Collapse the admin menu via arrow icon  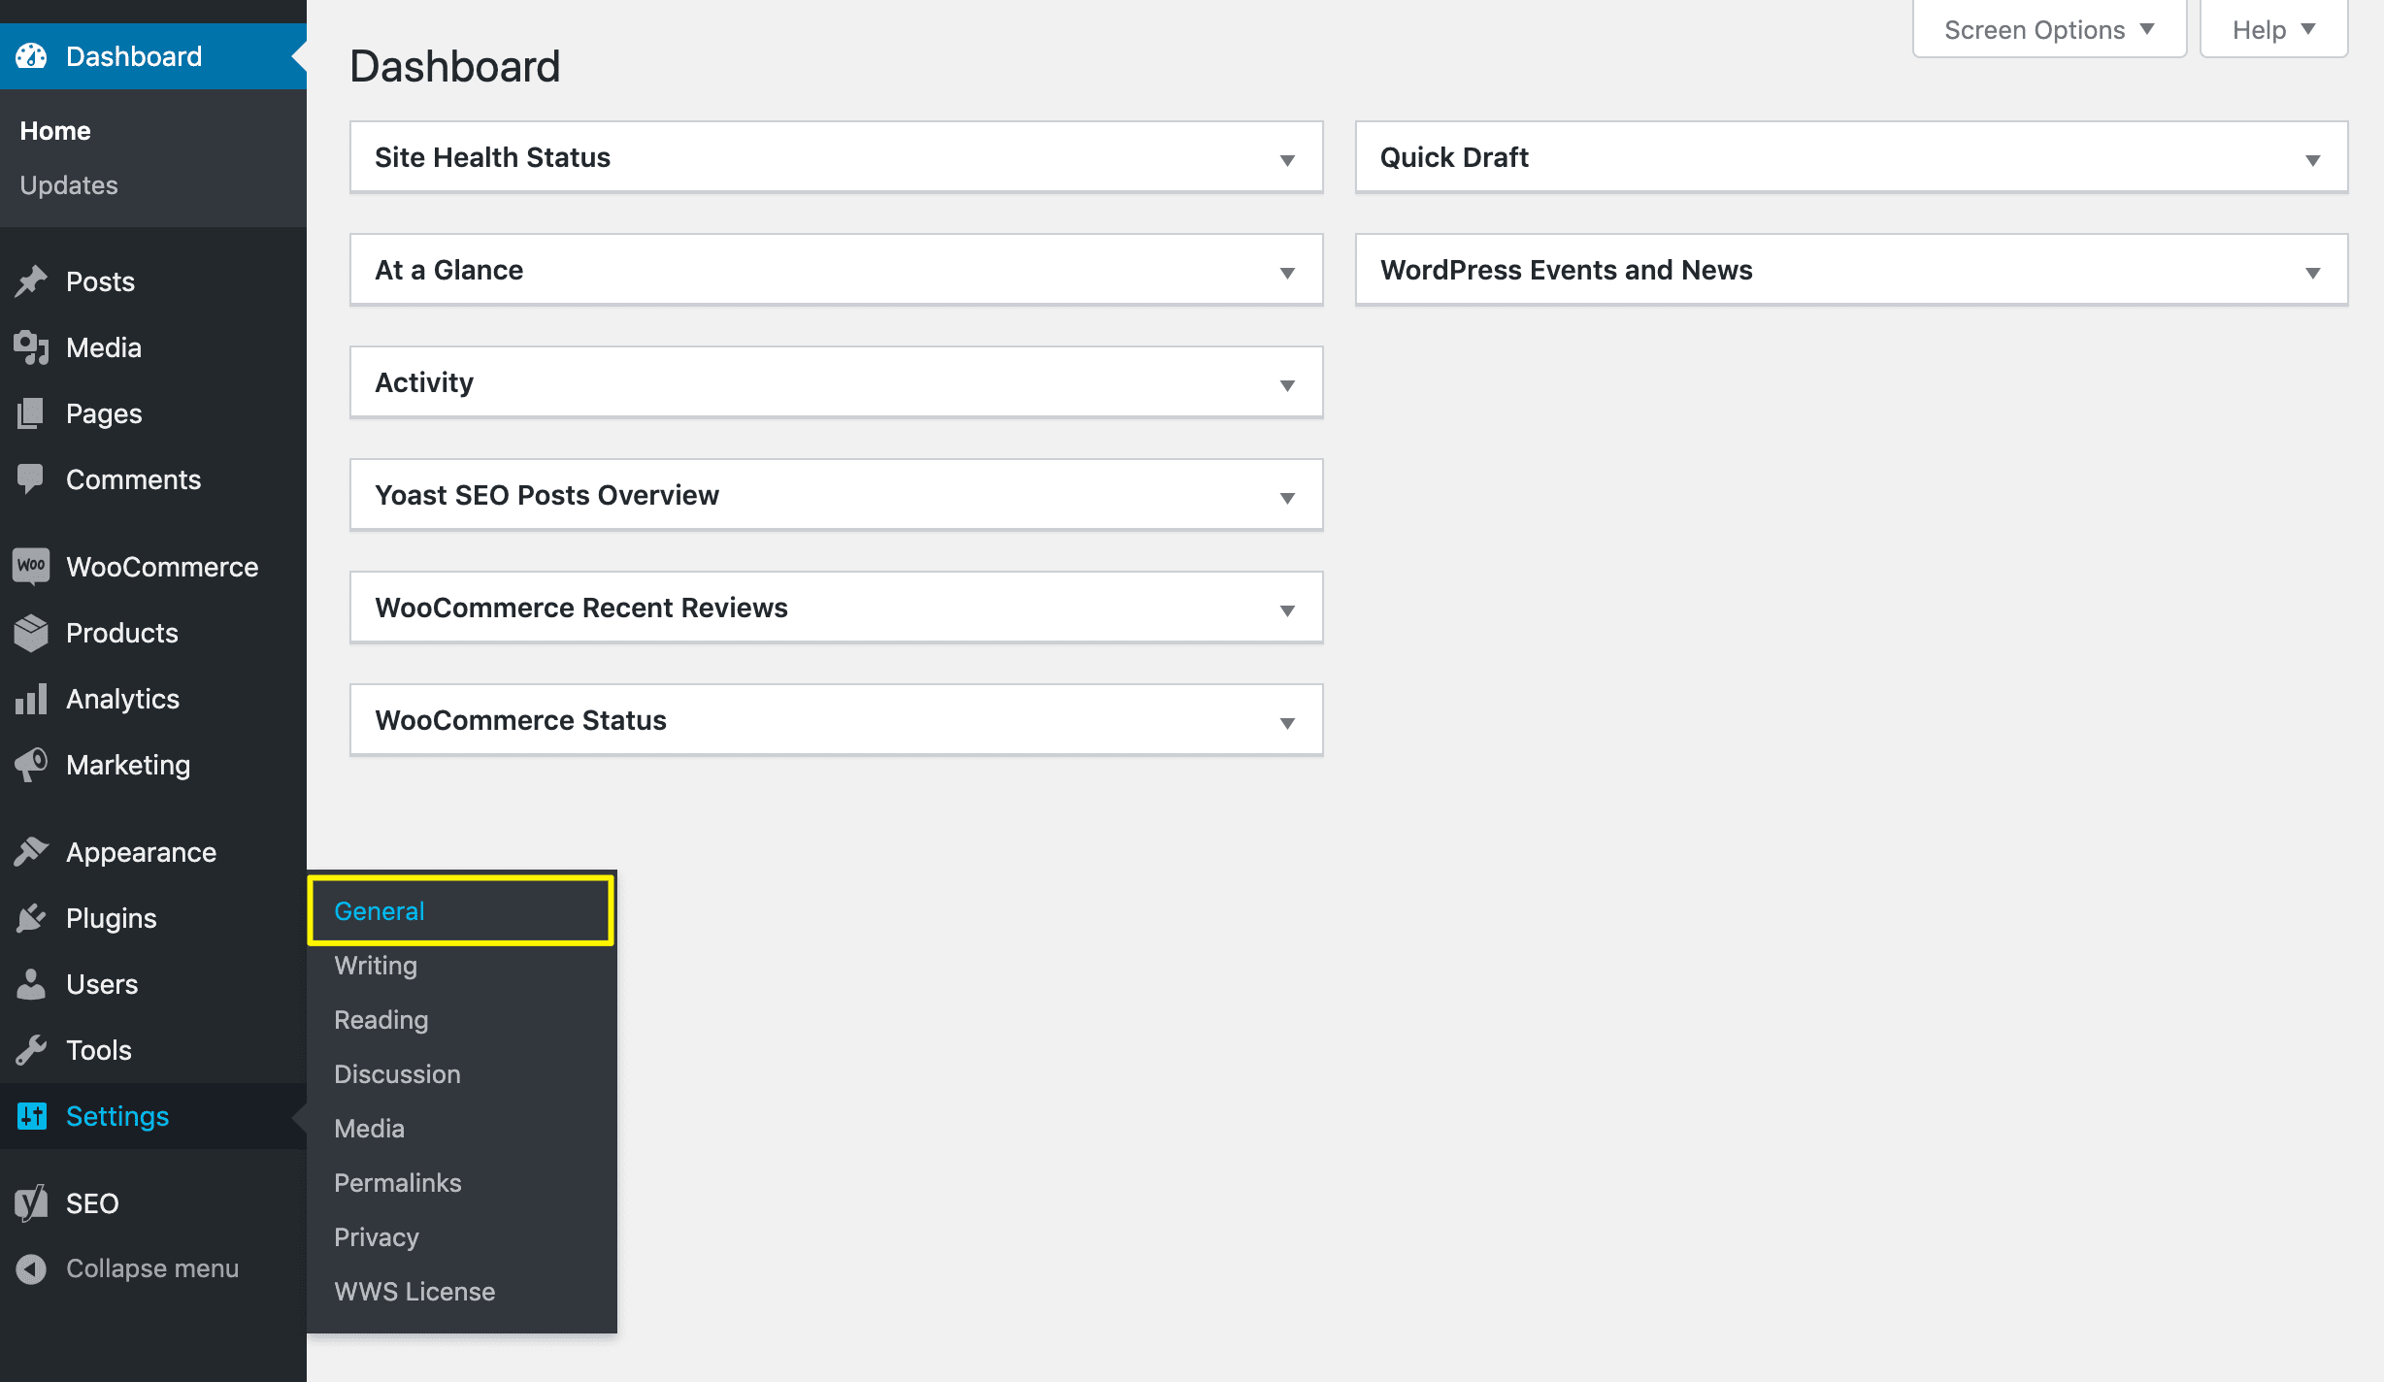32,1267
